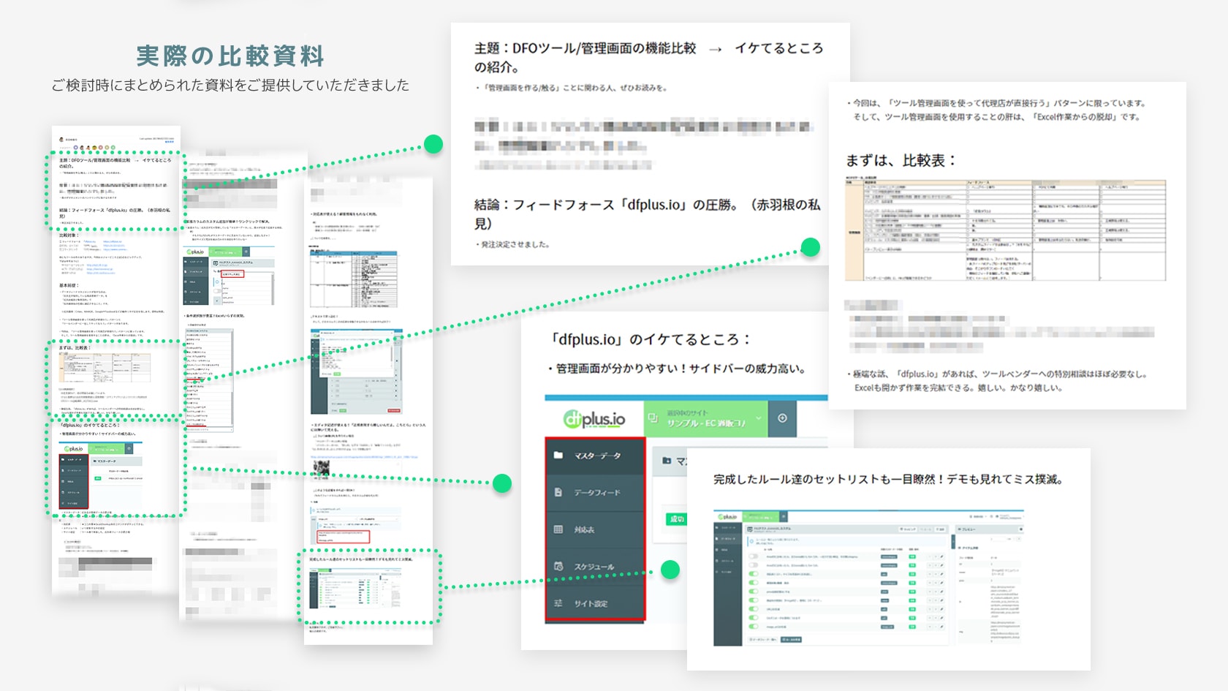This screenshot has width=1228, height=691.
Task: Open the サンプル-EC通販コスメ site selector
Action: coord(705,418)
